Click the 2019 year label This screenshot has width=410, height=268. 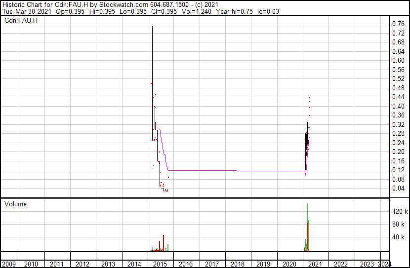[x=263, y=264]
